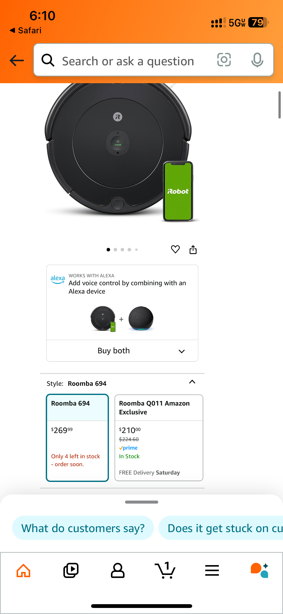283x614 pixels.
Task: Add product to wishlist with heart icon
Action: click(175, 249)
